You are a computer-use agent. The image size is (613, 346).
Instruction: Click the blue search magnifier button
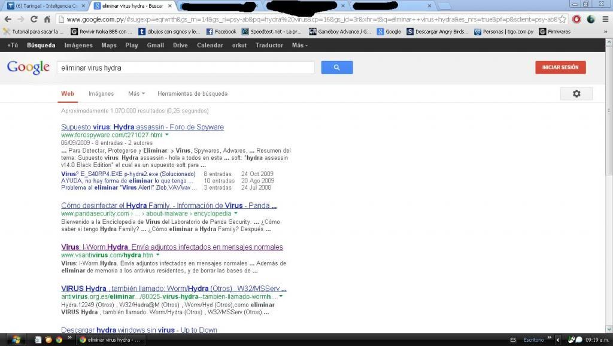coord(337,68)
